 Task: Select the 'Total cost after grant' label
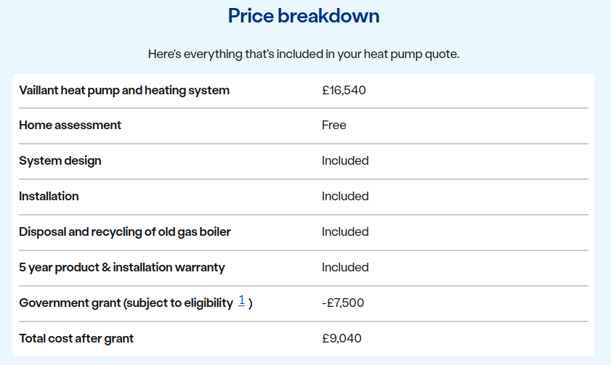tap(76, 338)
